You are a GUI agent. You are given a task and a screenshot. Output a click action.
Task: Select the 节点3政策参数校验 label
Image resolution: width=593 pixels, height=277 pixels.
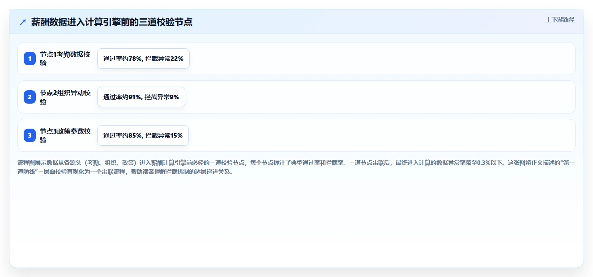(65, 135)
